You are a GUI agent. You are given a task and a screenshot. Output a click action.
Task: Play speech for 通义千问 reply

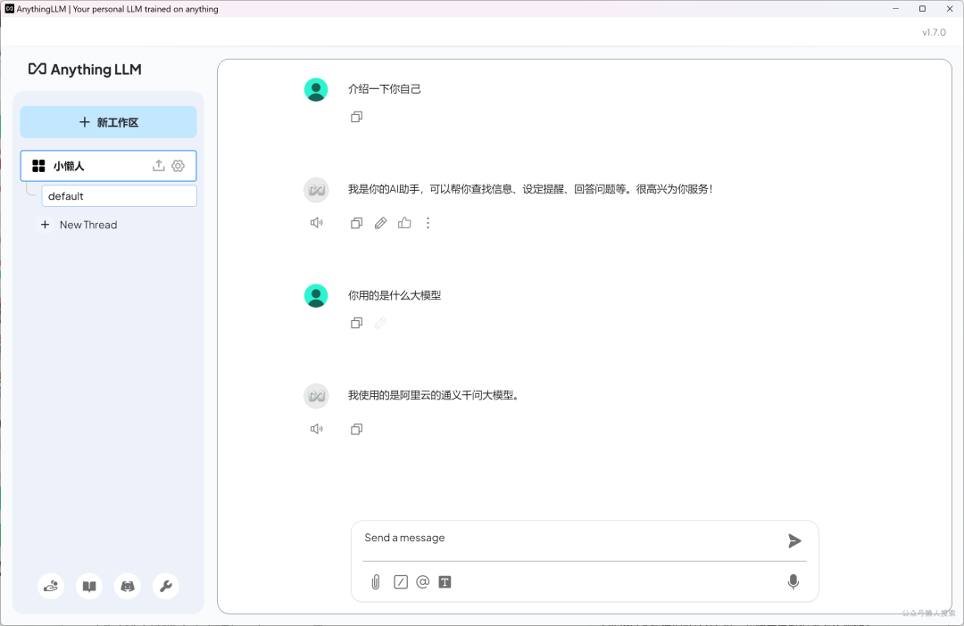coord(317,429)
